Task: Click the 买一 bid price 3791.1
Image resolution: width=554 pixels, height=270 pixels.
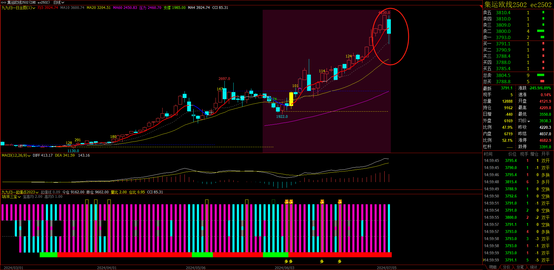Action: [503, 44]
